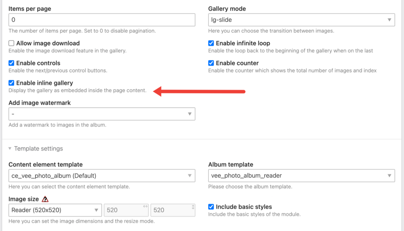404x231 pixels.
Task: Click the Items per page input field
Action: (101, 19)
